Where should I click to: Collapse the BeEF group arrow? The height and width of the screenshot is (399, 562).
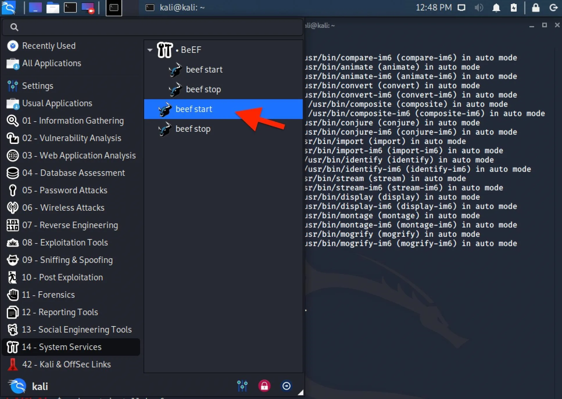point(150,50)
